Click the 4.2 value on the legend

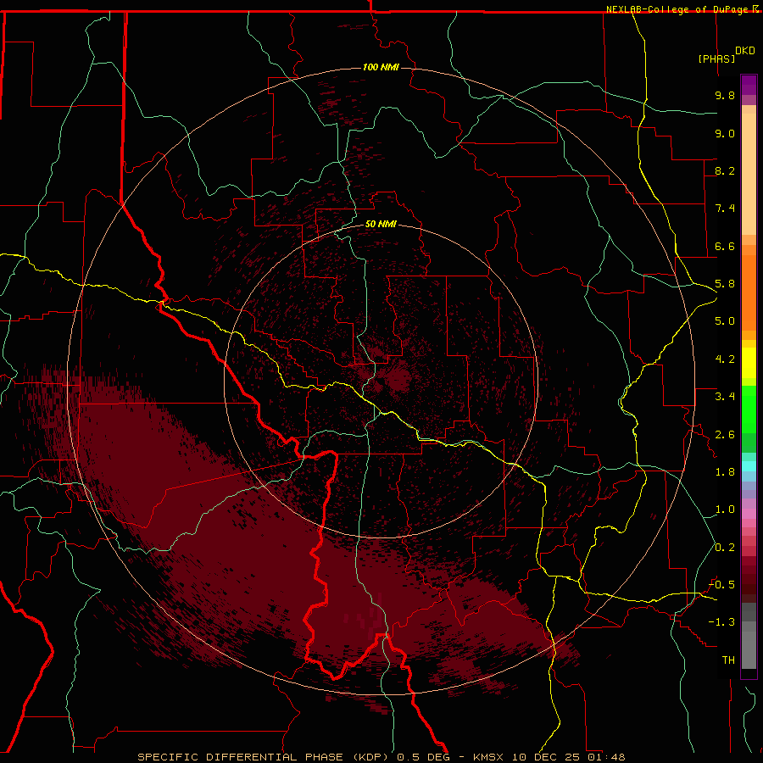pos(725,359)
